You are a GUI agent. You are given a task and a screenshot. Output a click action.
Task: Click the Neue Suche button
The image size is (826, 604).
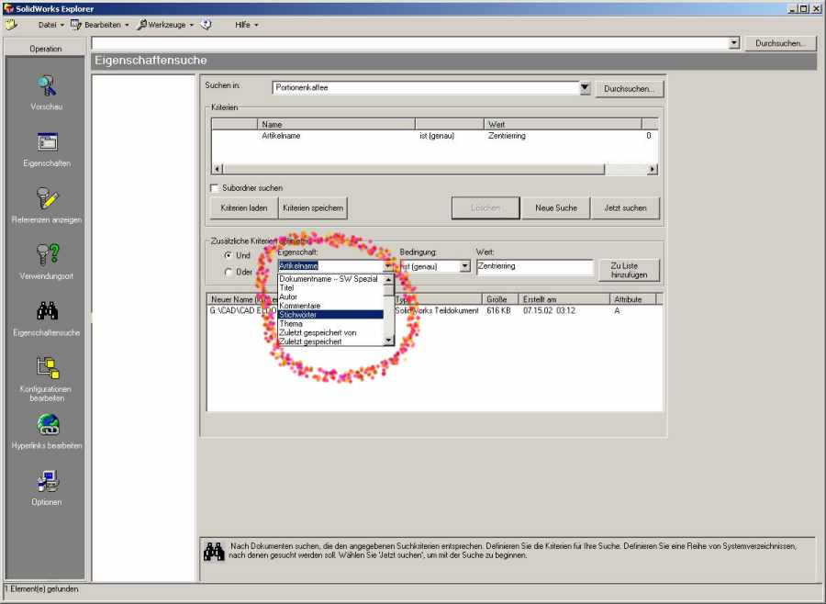coord(556,208)
